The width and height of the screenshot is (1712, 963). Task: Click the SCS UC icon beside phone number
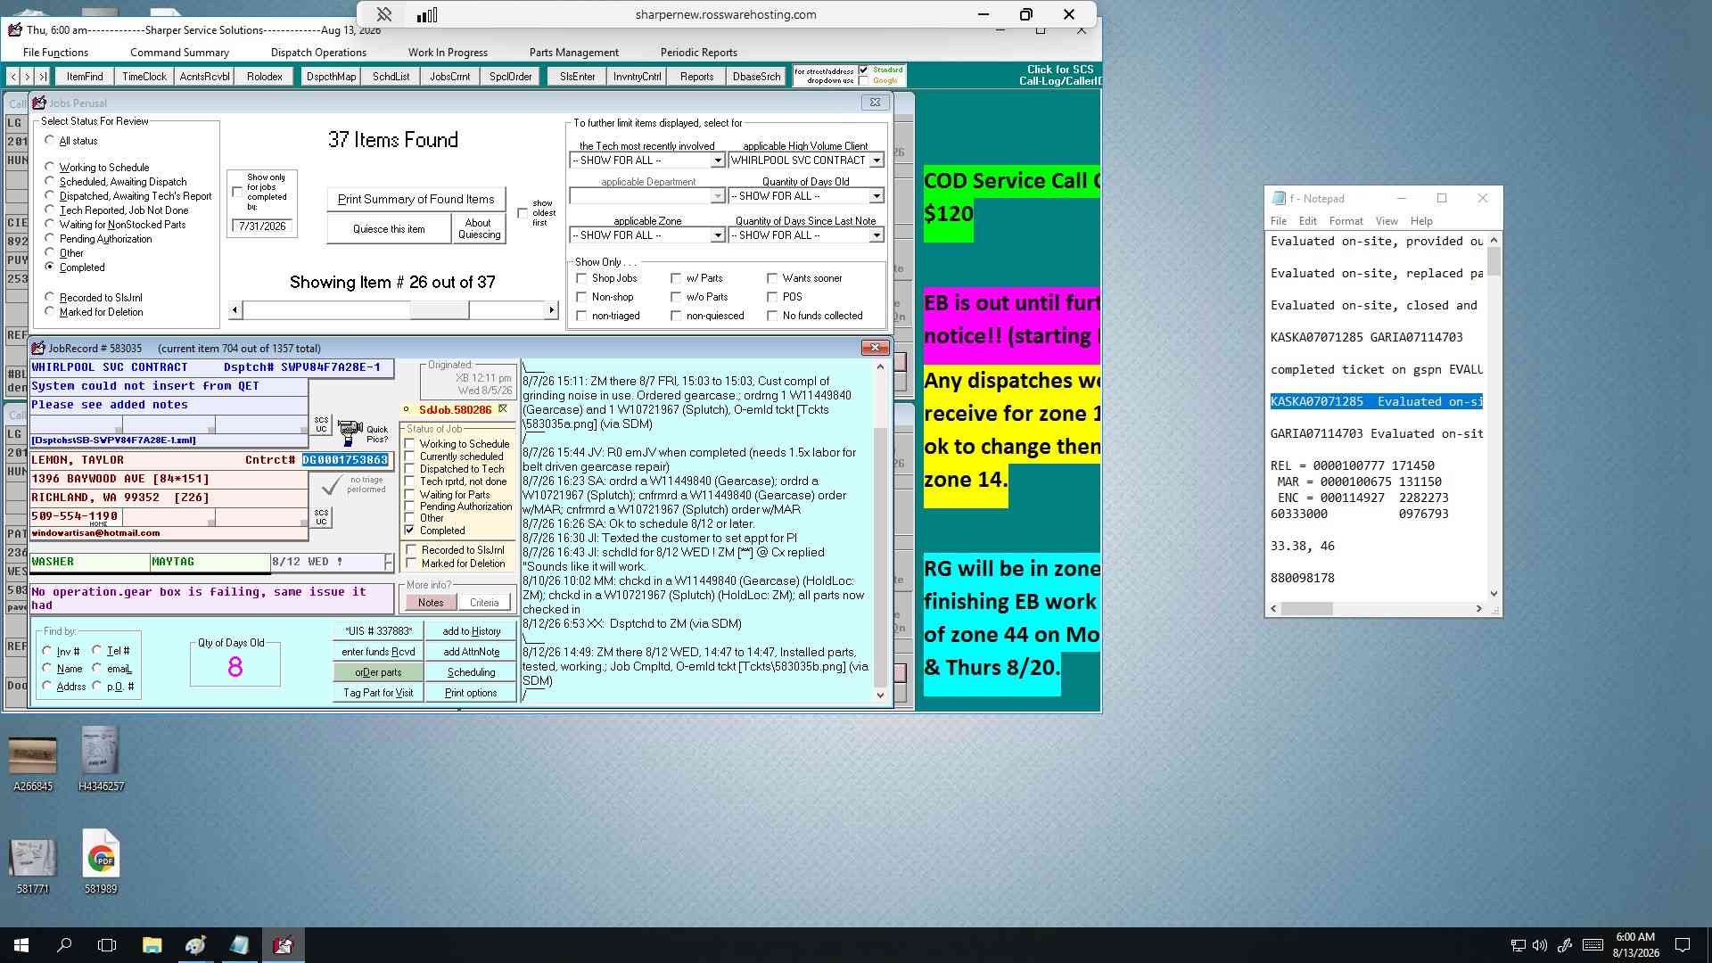(321, 517)
